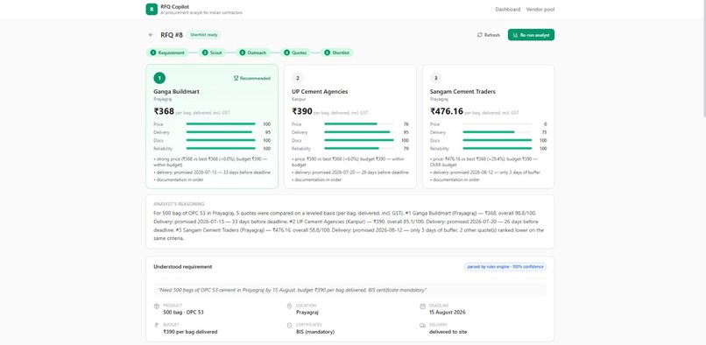The image size is (706, 345).
Task: Click Price score 76 on UP Cement card
Action: 406,124
